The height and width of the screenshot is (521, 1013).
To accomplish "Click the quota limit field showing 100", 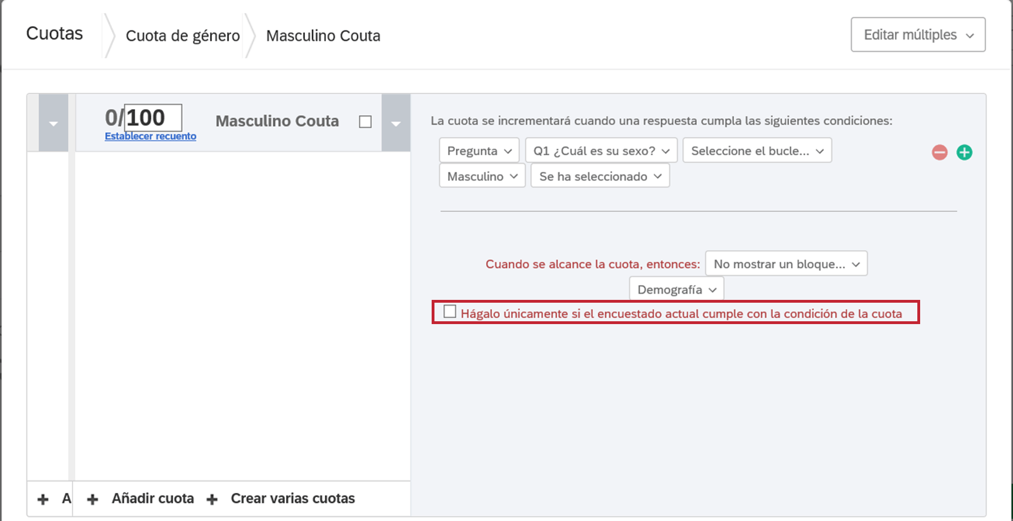I will [x=153, y=118].
